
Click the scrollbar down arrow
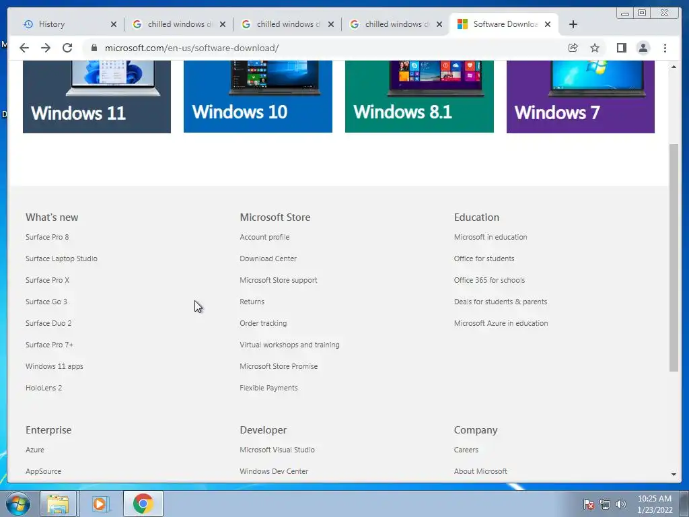pyautogui.click(x=674, y=475)
